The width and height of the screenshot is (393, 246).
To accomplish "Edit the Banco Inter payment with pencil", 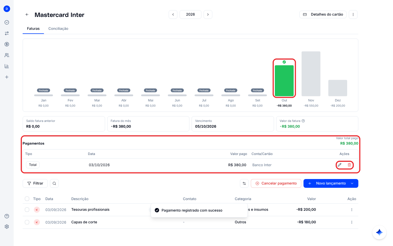I will pos(340,165).
